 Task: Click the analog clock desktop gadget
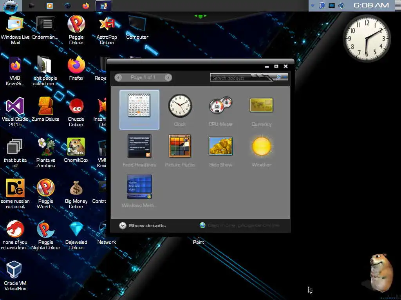[367, 38]
